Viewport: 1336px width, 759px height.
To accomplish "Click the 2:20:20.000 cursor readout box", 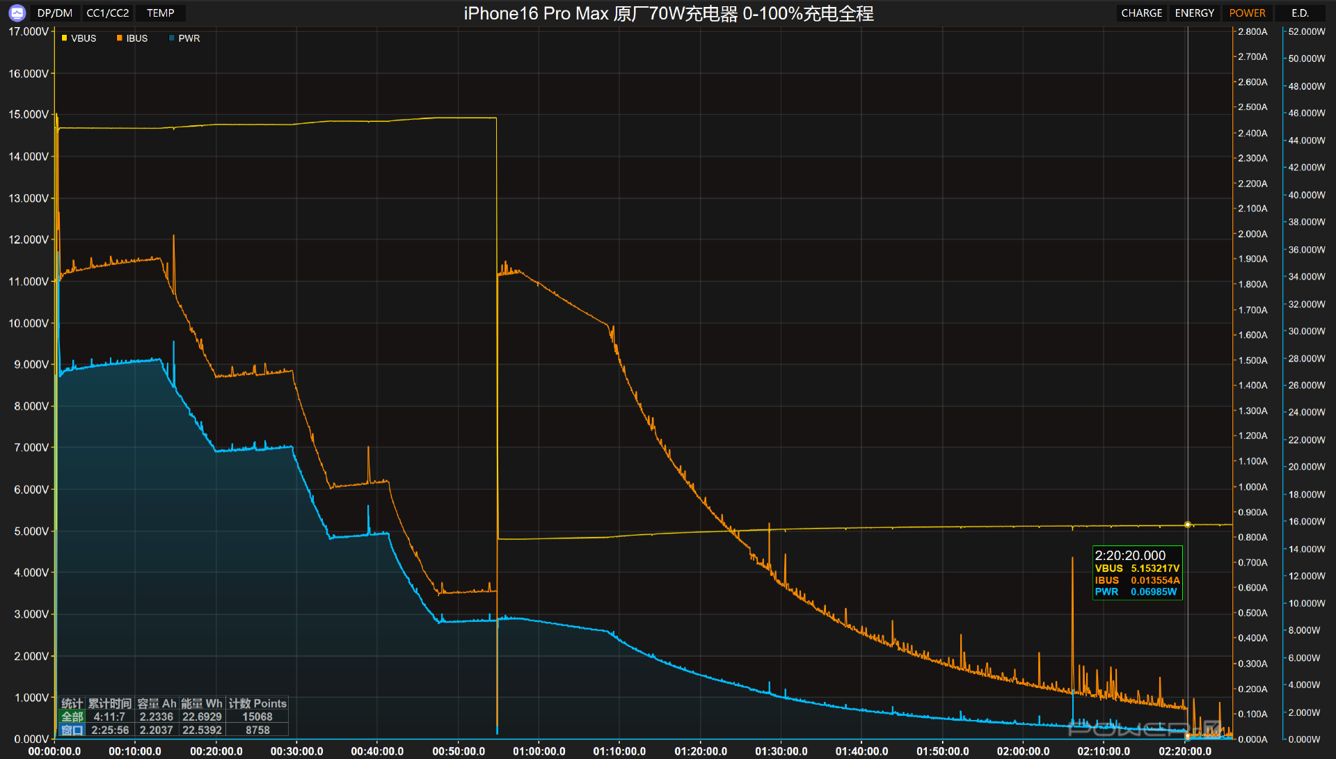I will (1137, 573).
